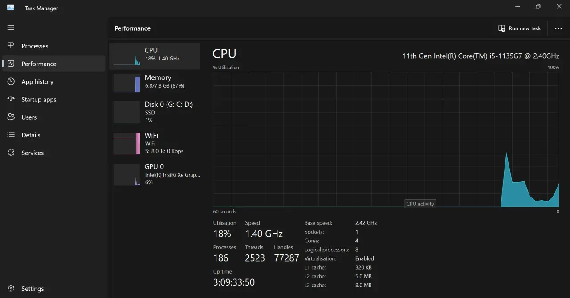Click the Processes icon in sidebar
Viewport: 570px width, 298px height.
point(11,46)
